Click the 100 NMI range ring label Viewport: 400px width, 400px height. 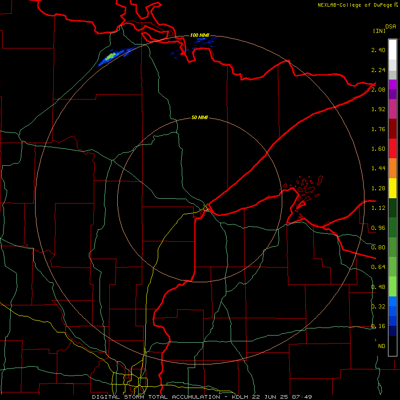(x=200, y=35)
